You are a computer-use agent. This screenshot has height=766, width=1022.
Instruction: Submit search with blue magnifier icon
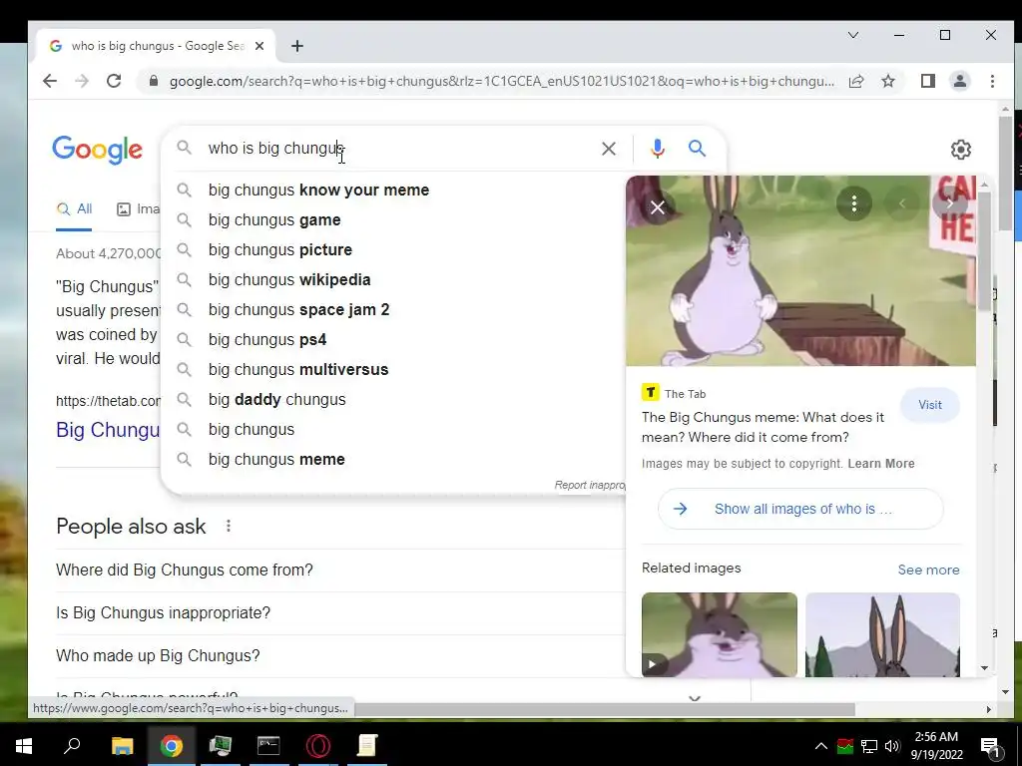(697, 149)
